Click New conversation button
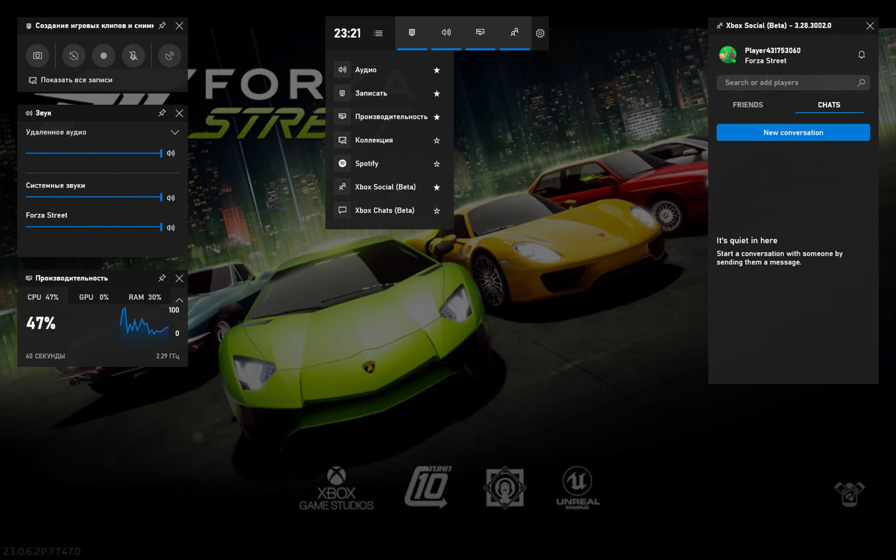 click(x=793, y=133)
